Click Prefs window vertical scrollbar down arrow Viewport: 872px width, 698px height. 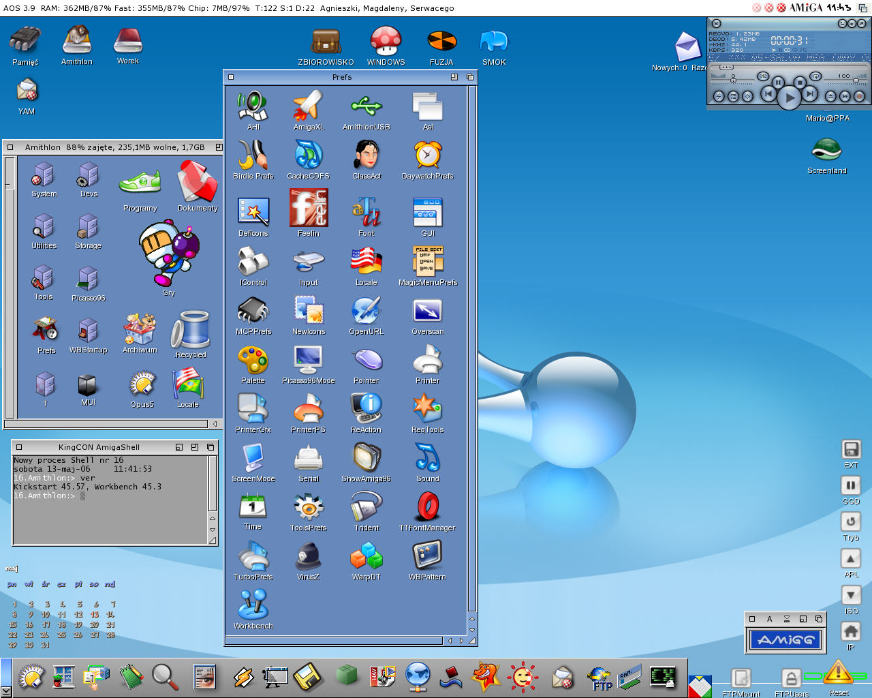[x=472, y=630]
